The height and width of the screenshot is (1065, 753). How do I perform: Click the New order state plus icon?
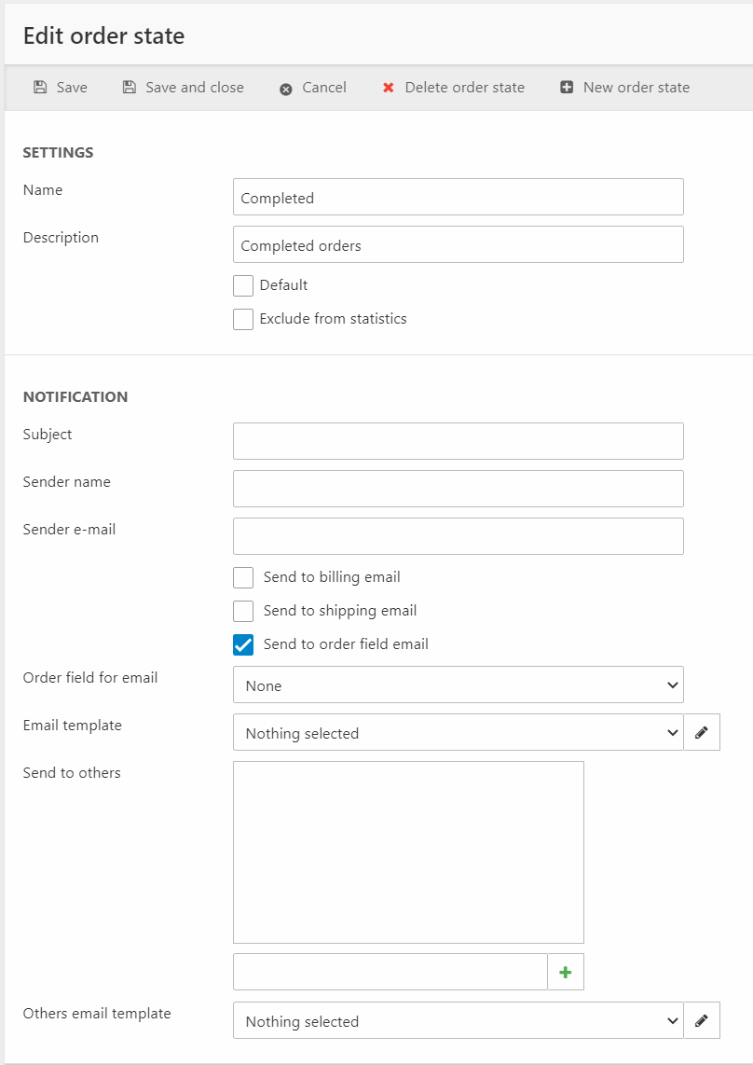567,88
